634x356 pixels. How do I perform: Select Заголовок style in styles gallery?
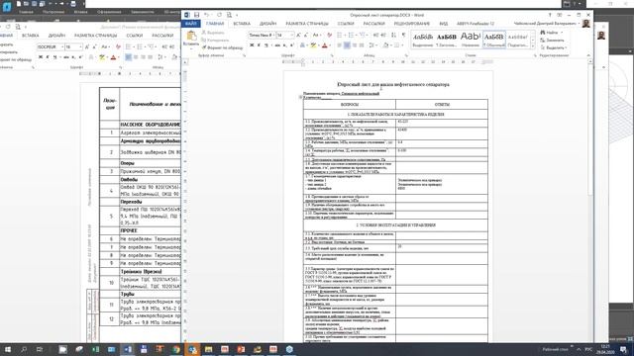447,40
